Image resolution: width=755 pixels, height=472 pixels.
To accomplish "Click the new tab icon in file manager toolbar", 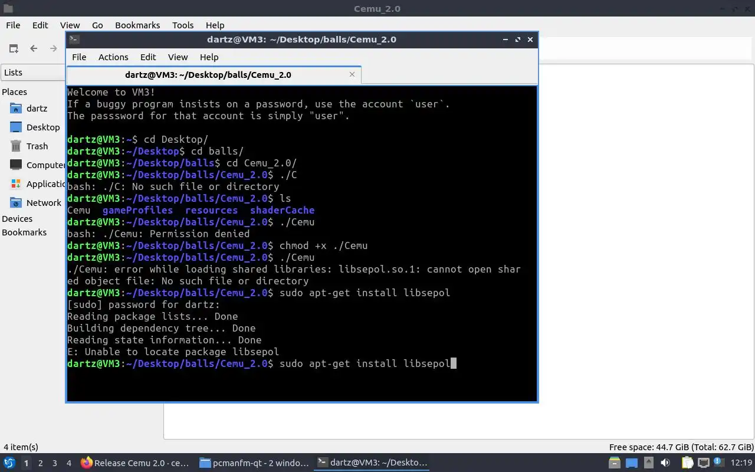I will point(14,48).
